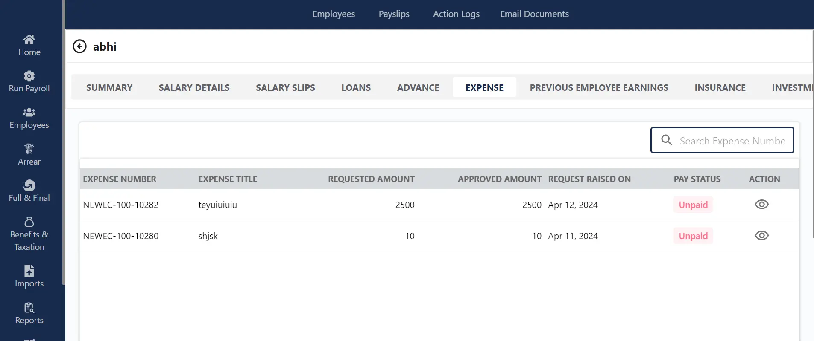Switch to the Loans tab
814x341 pixels.
click(x=356, y=87)
